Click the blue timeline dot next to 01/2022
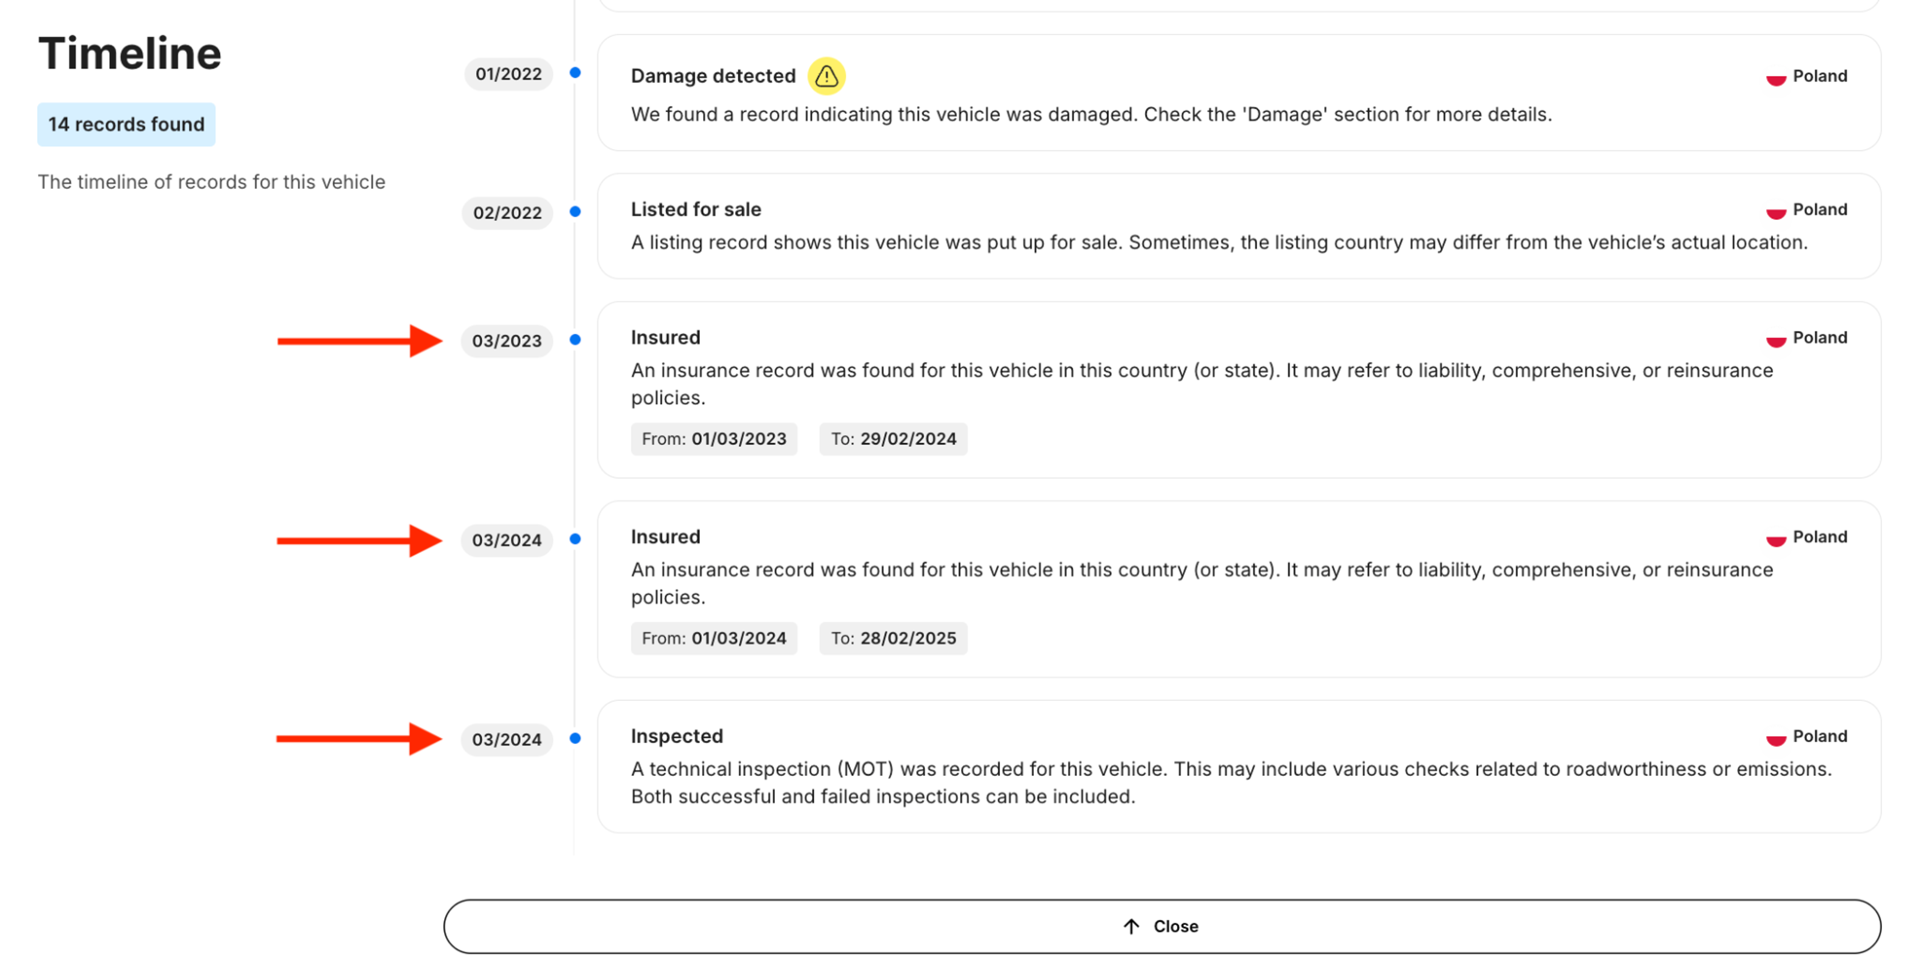Image resolution: width=1921 pixels, height=978 pixels. (575, 72)
